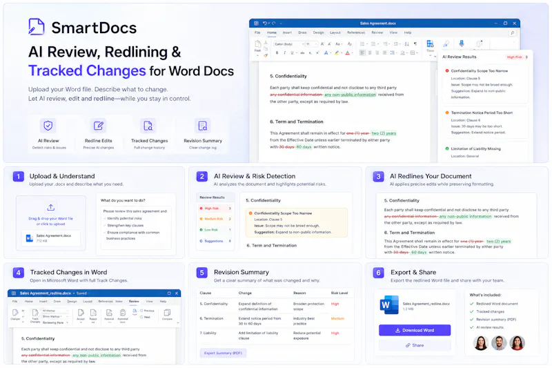
Task: Click 'Drag & drop your Word file' link
Action: pyautogui.click(x=50, y=218)
